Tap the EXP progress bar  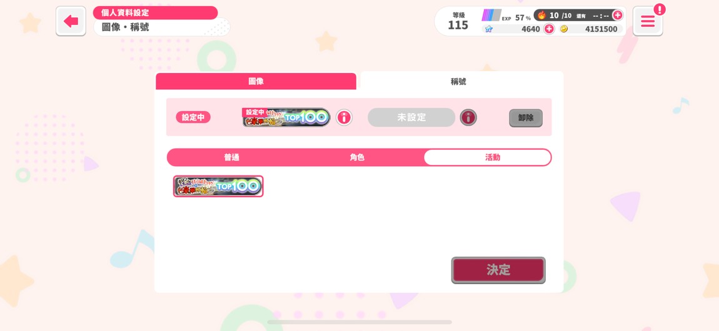click(491, 15)
